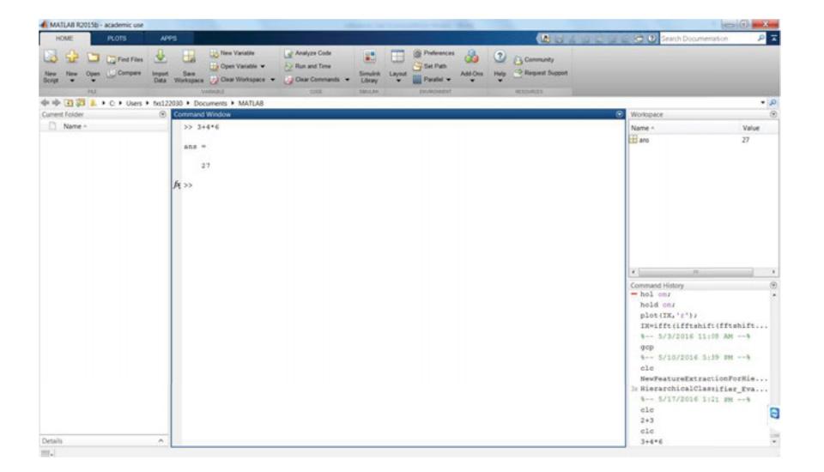Click the command prompt input line
Viewport: 824px width, 472px height.
[x=403, y=185]
